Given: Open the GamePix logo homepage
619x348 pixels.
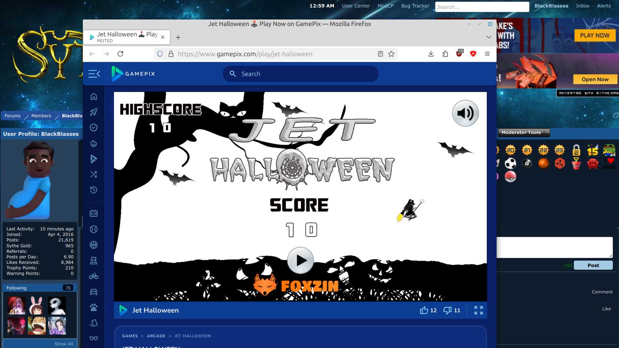Looking at the screenshot, I should point(133,74).
